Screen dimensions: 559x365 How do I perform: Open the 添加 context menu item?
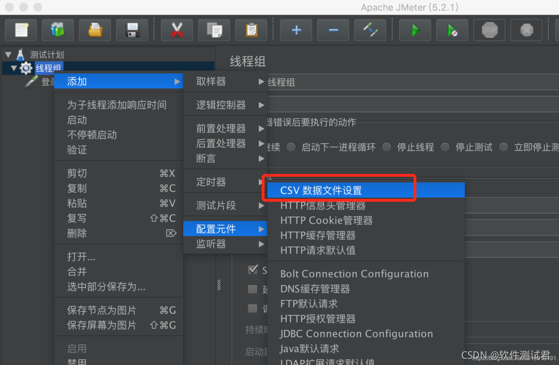point(119,82)
